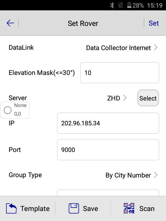Tap the Template label in bottom bar
The width and height of the screenshot is (166, 221).
pos(35,209)
